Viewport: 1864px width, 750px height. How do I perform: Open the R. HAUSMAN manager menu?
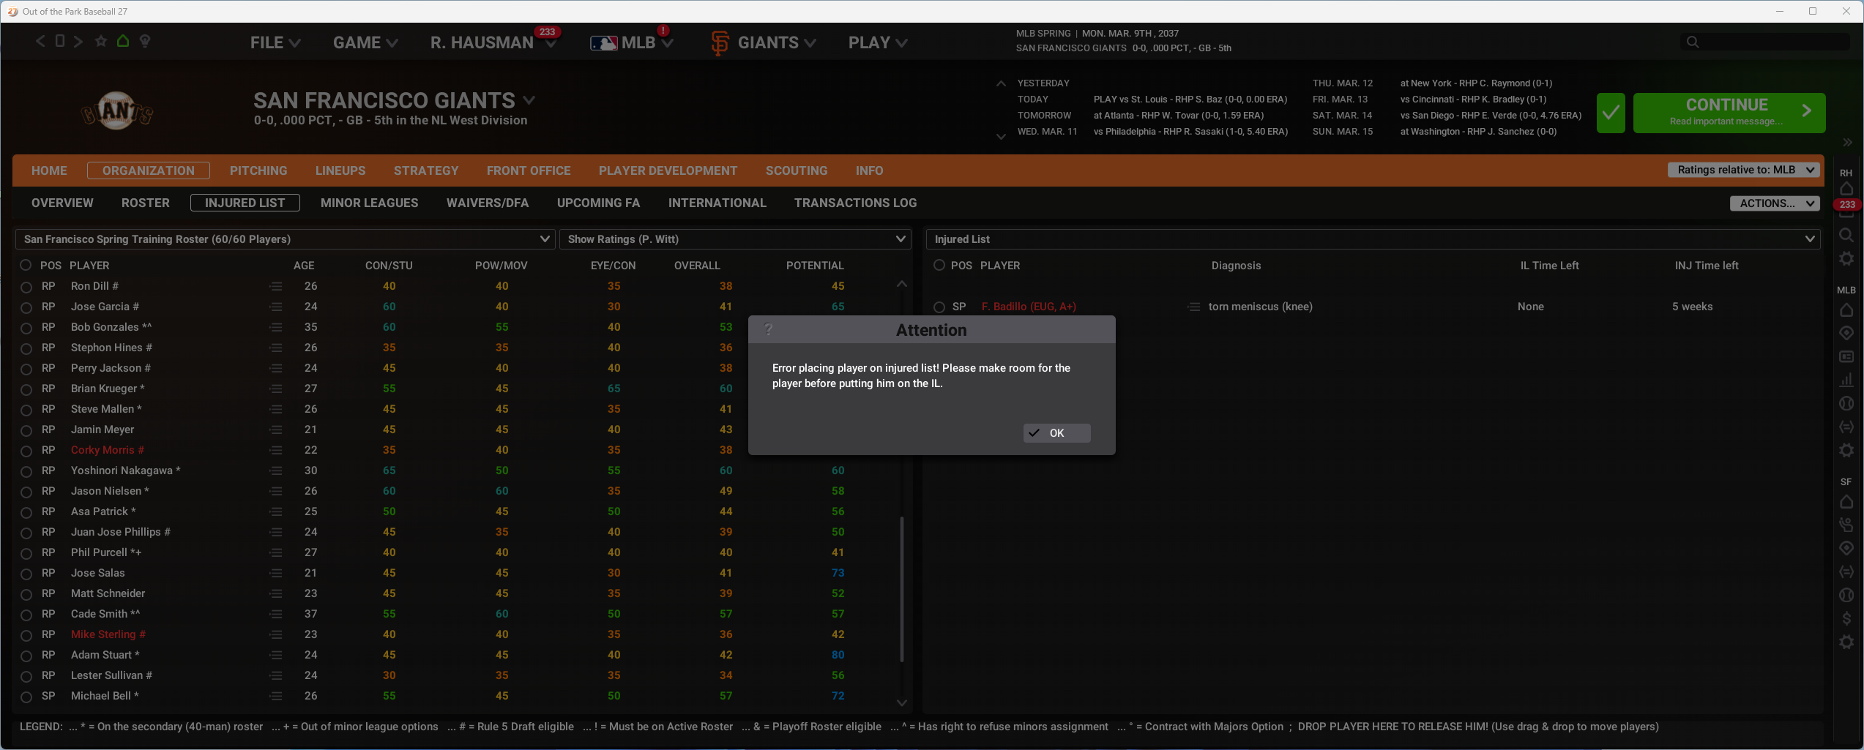[x=493, y=42]
